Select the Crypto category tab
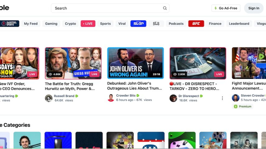 [x=71, y=24]
